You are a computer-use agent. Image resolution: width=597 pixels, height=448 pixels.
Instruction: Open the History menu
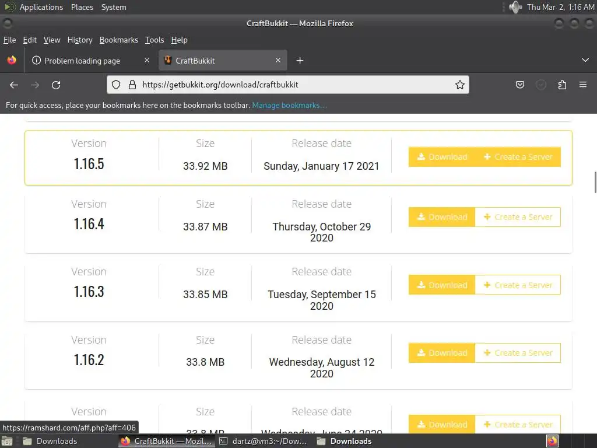point(80,40)
